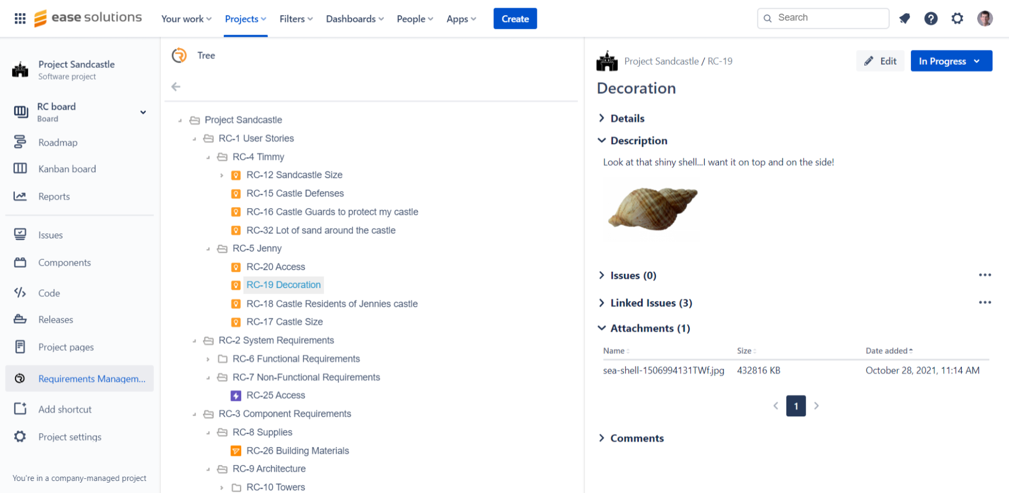Collapse the RC-5 Jenny folder

click(x=208, y=249)
